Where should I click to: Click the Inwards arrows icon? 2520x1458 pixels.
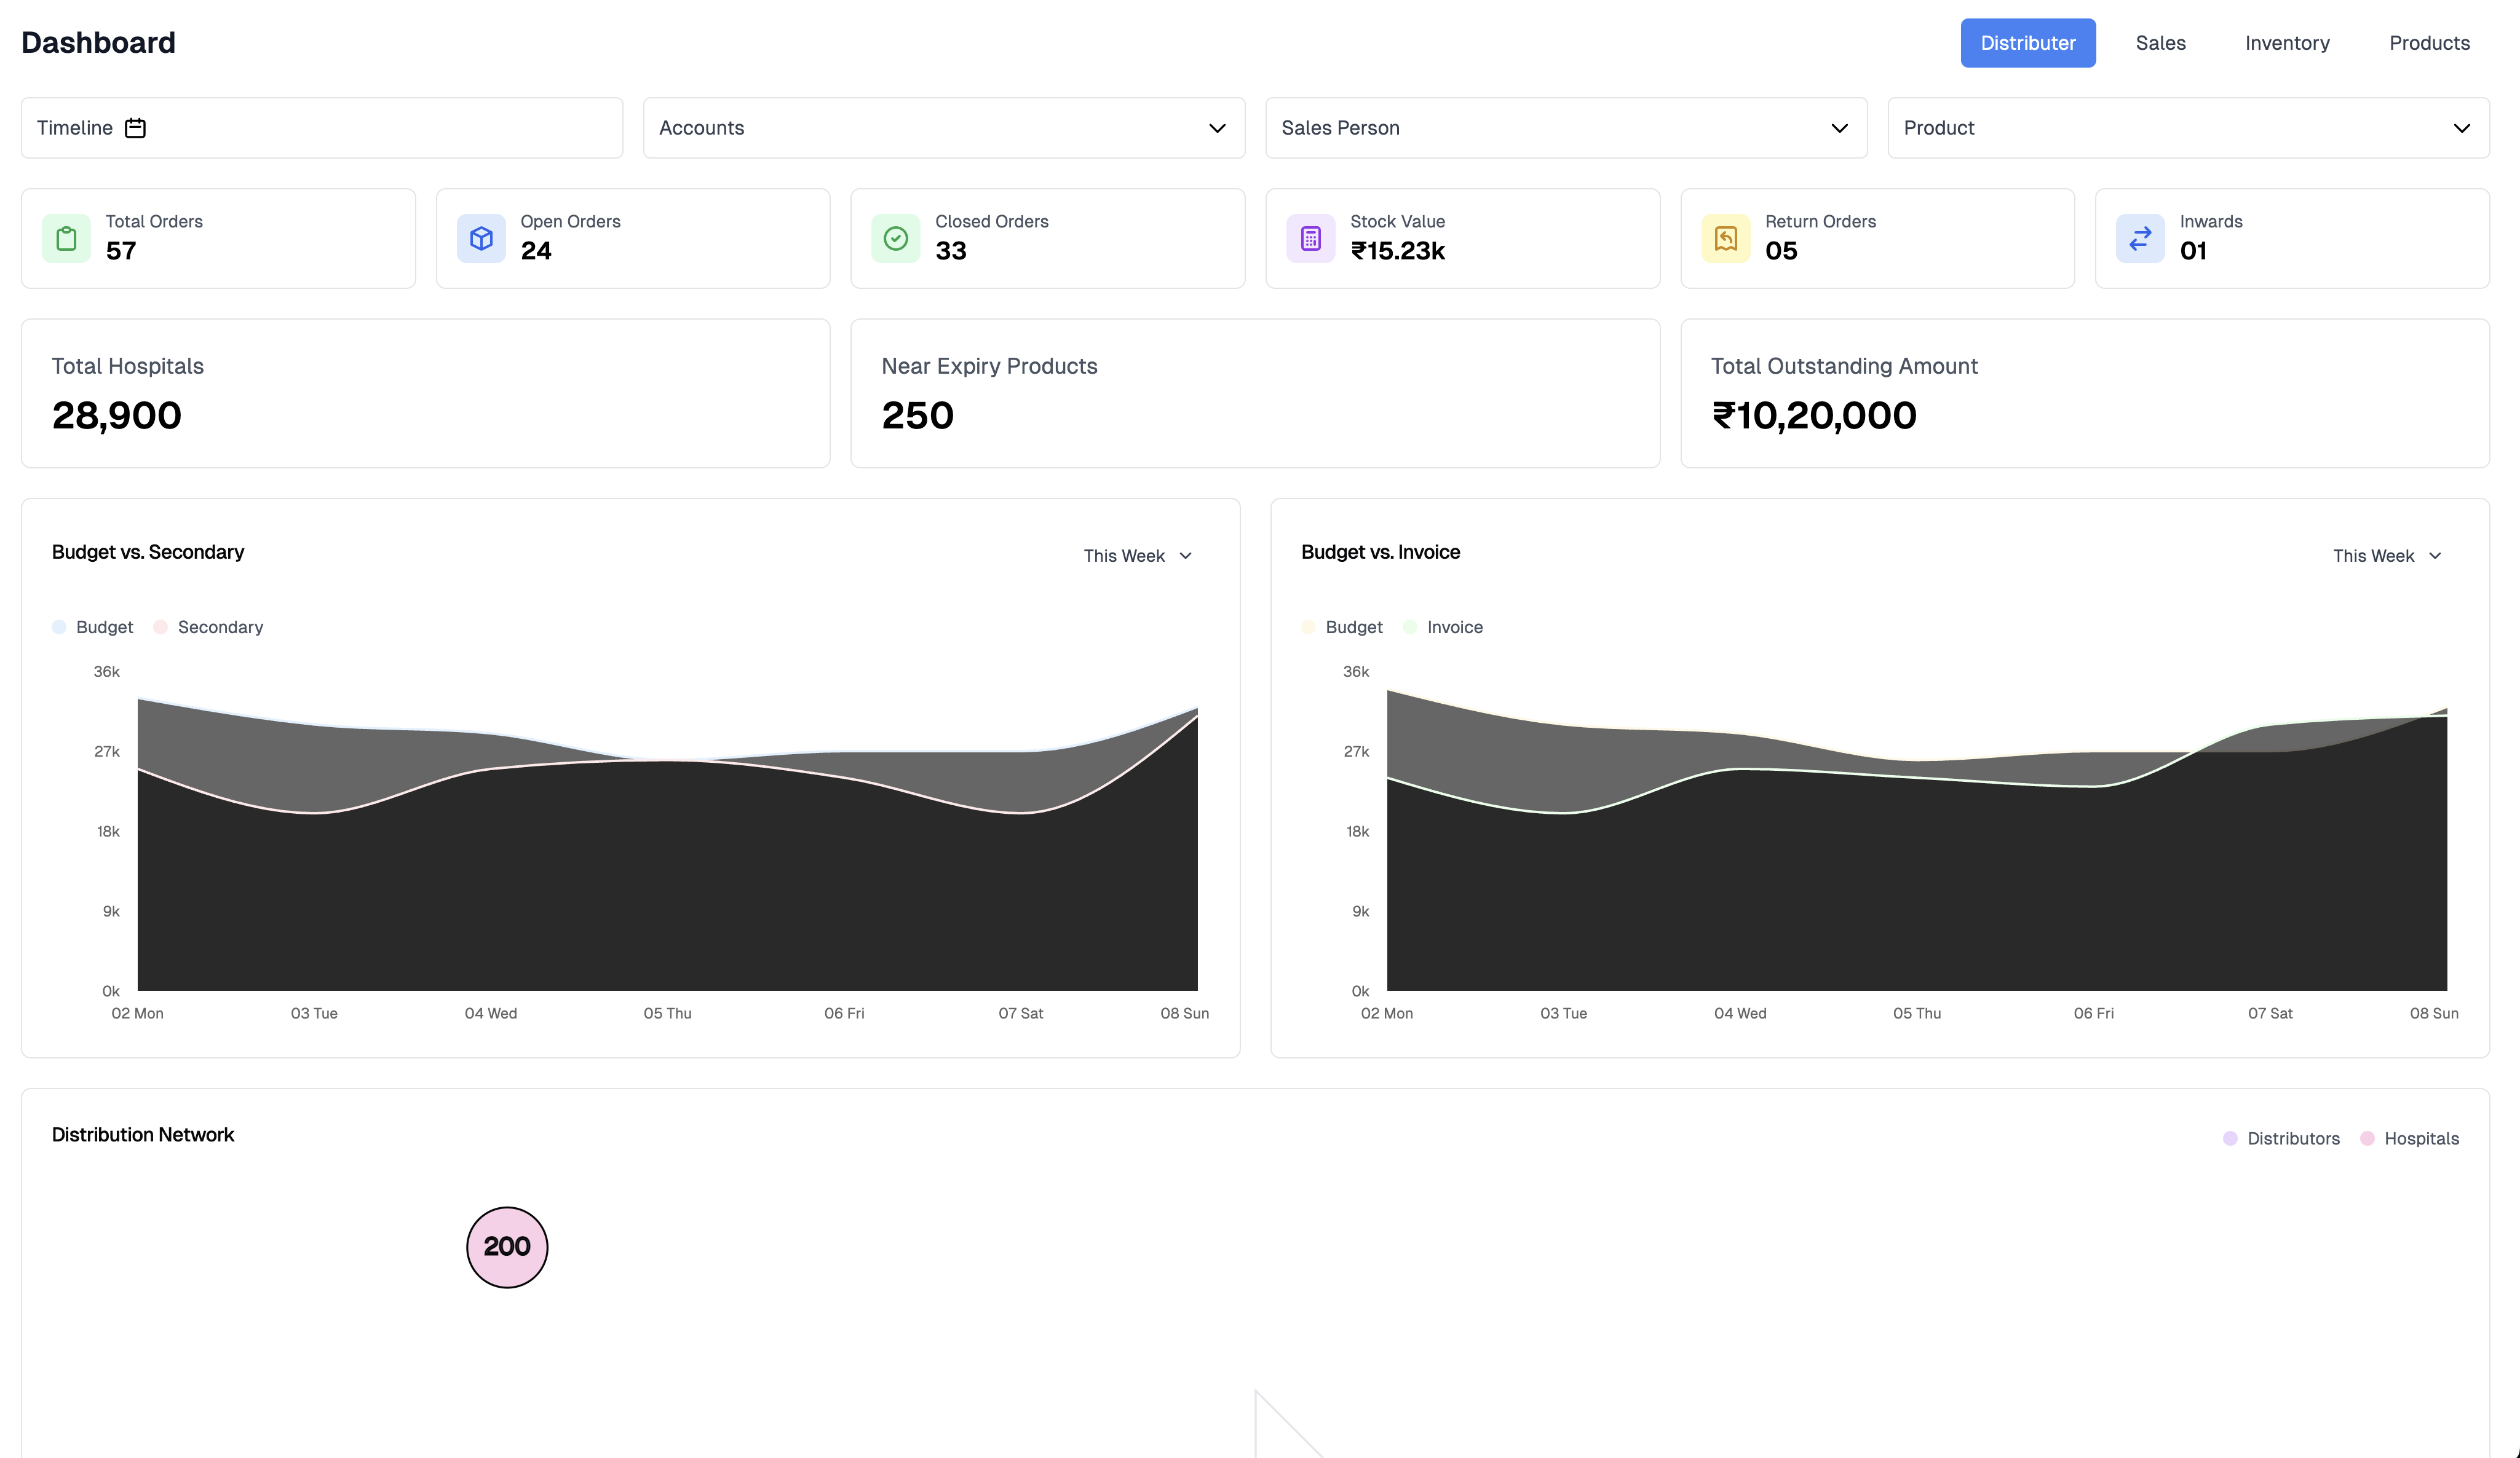click(2140, 239)
